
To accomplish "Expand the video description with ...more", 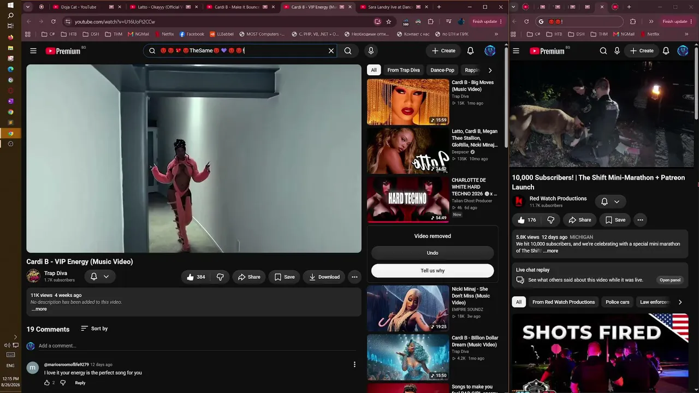I will (x=39, y=309).
